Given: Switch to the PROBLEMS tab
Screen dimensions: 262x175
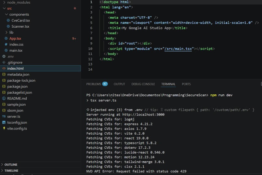Looking at the screenshot, I should 94,84.
